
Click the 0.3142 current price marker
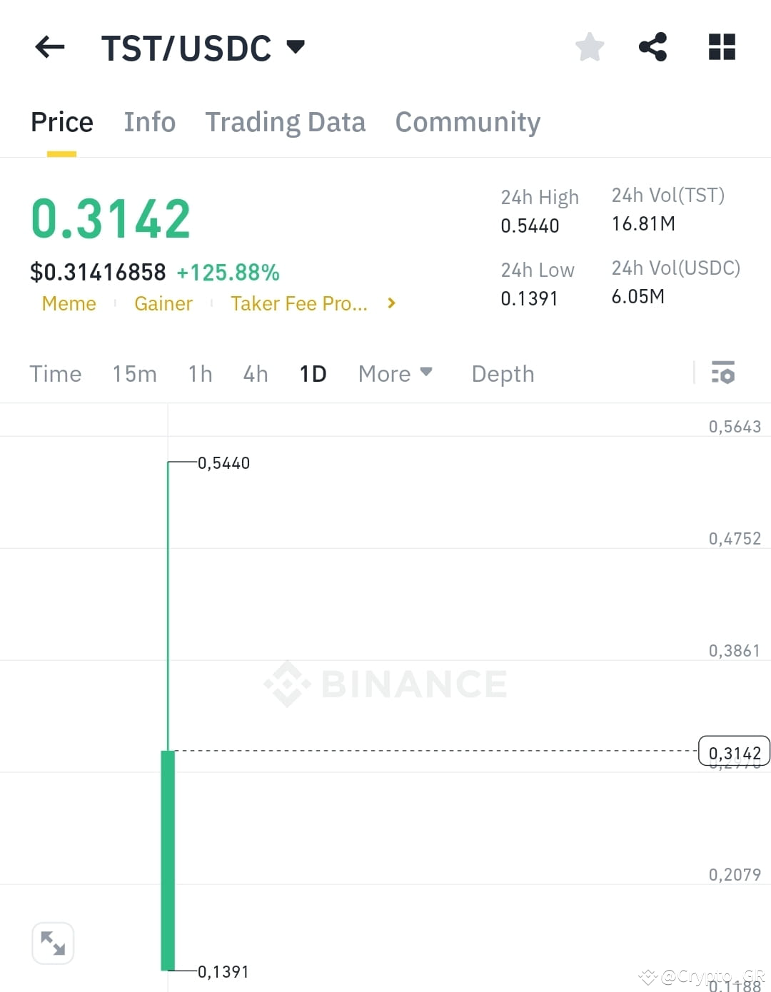[x=734, y=751]
